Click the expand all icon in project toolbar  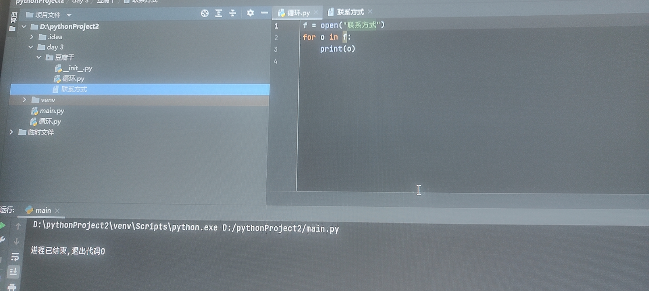(x=218, y=13)
